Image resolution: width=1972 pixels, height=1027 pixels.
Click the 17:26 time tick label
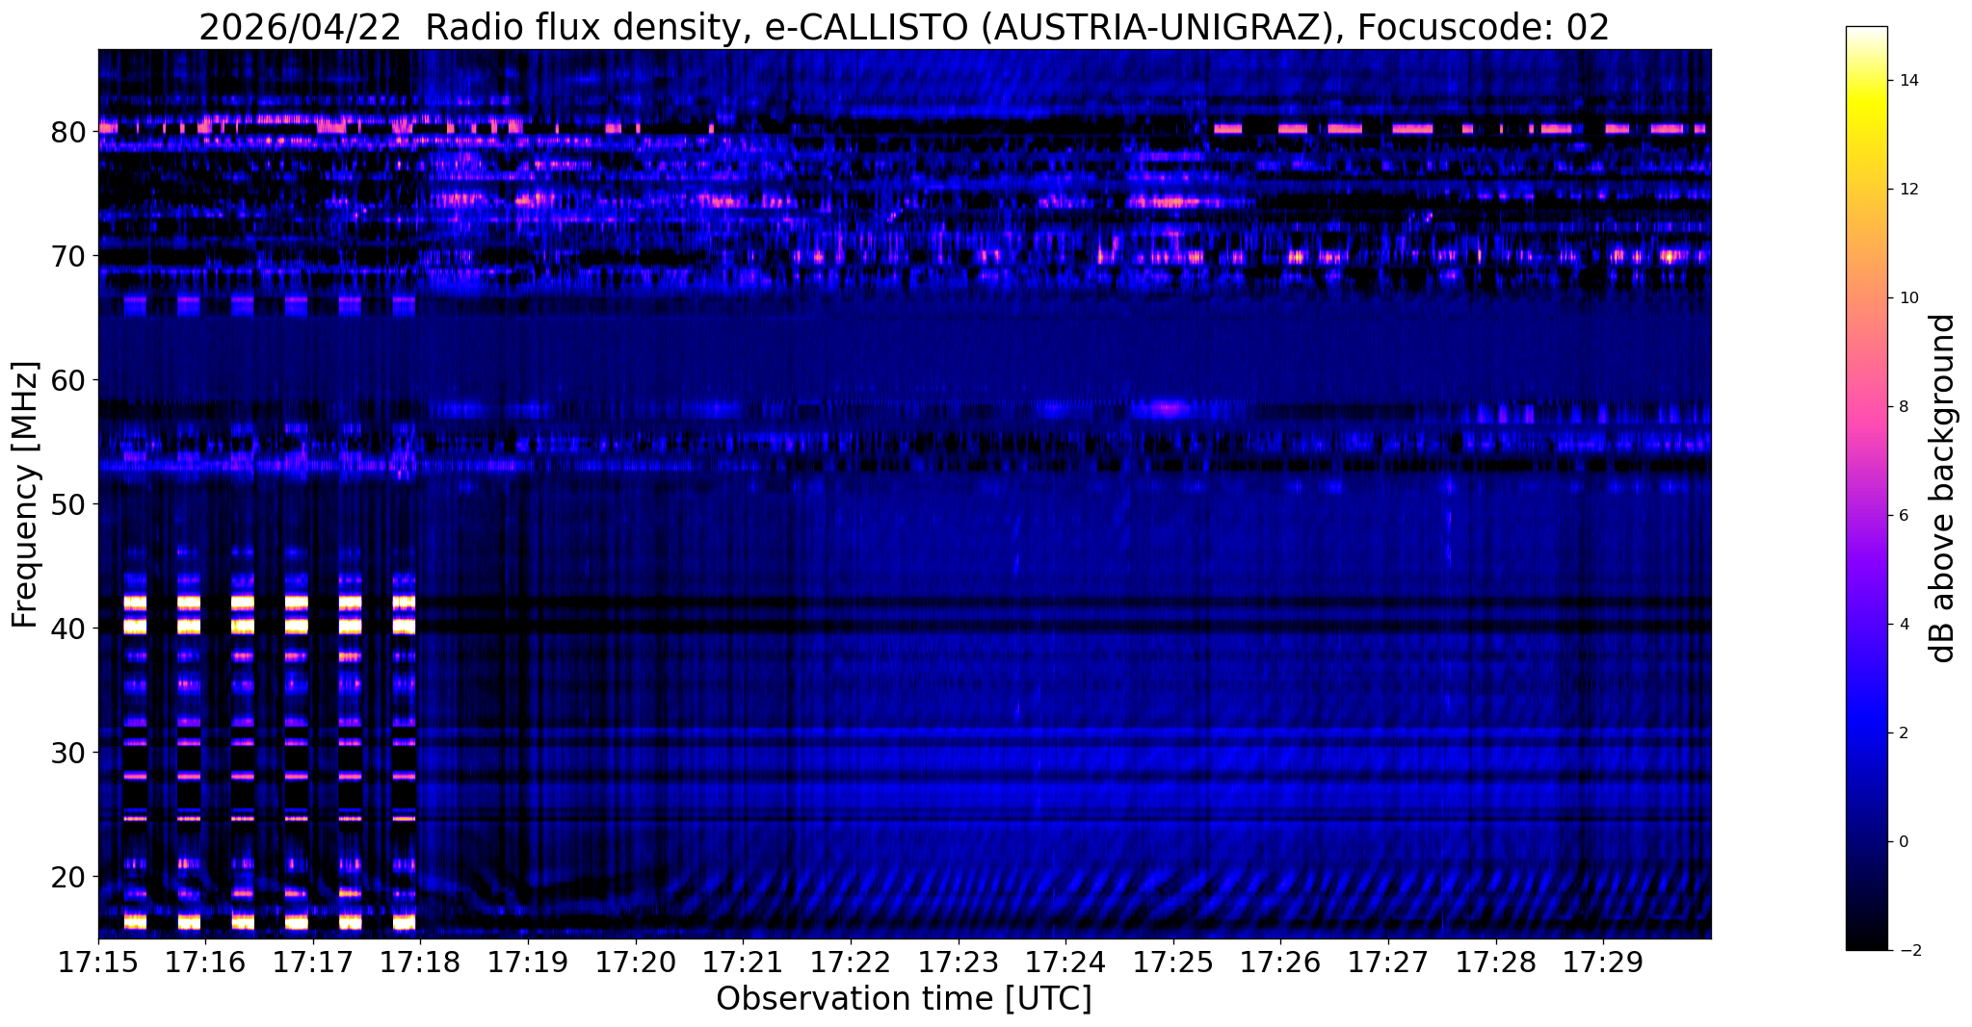(1281, 963)
